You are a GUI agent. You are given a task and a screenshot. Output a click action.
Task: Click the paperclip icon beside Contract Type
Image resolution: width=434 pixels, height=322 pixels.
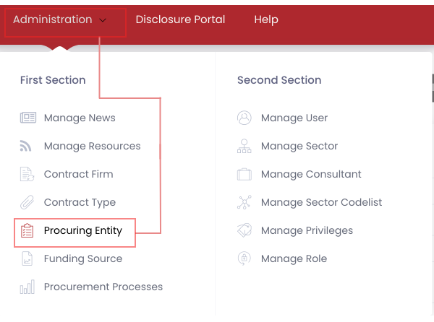27,202
